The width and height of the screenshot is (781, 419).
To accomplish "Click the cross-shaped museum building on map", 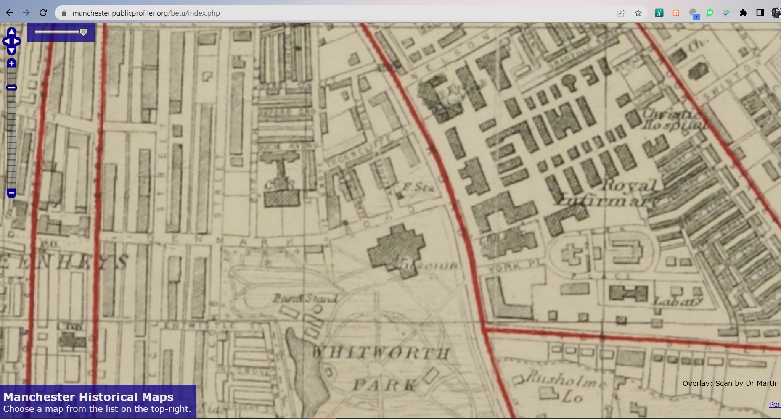I will coord(396,251).
